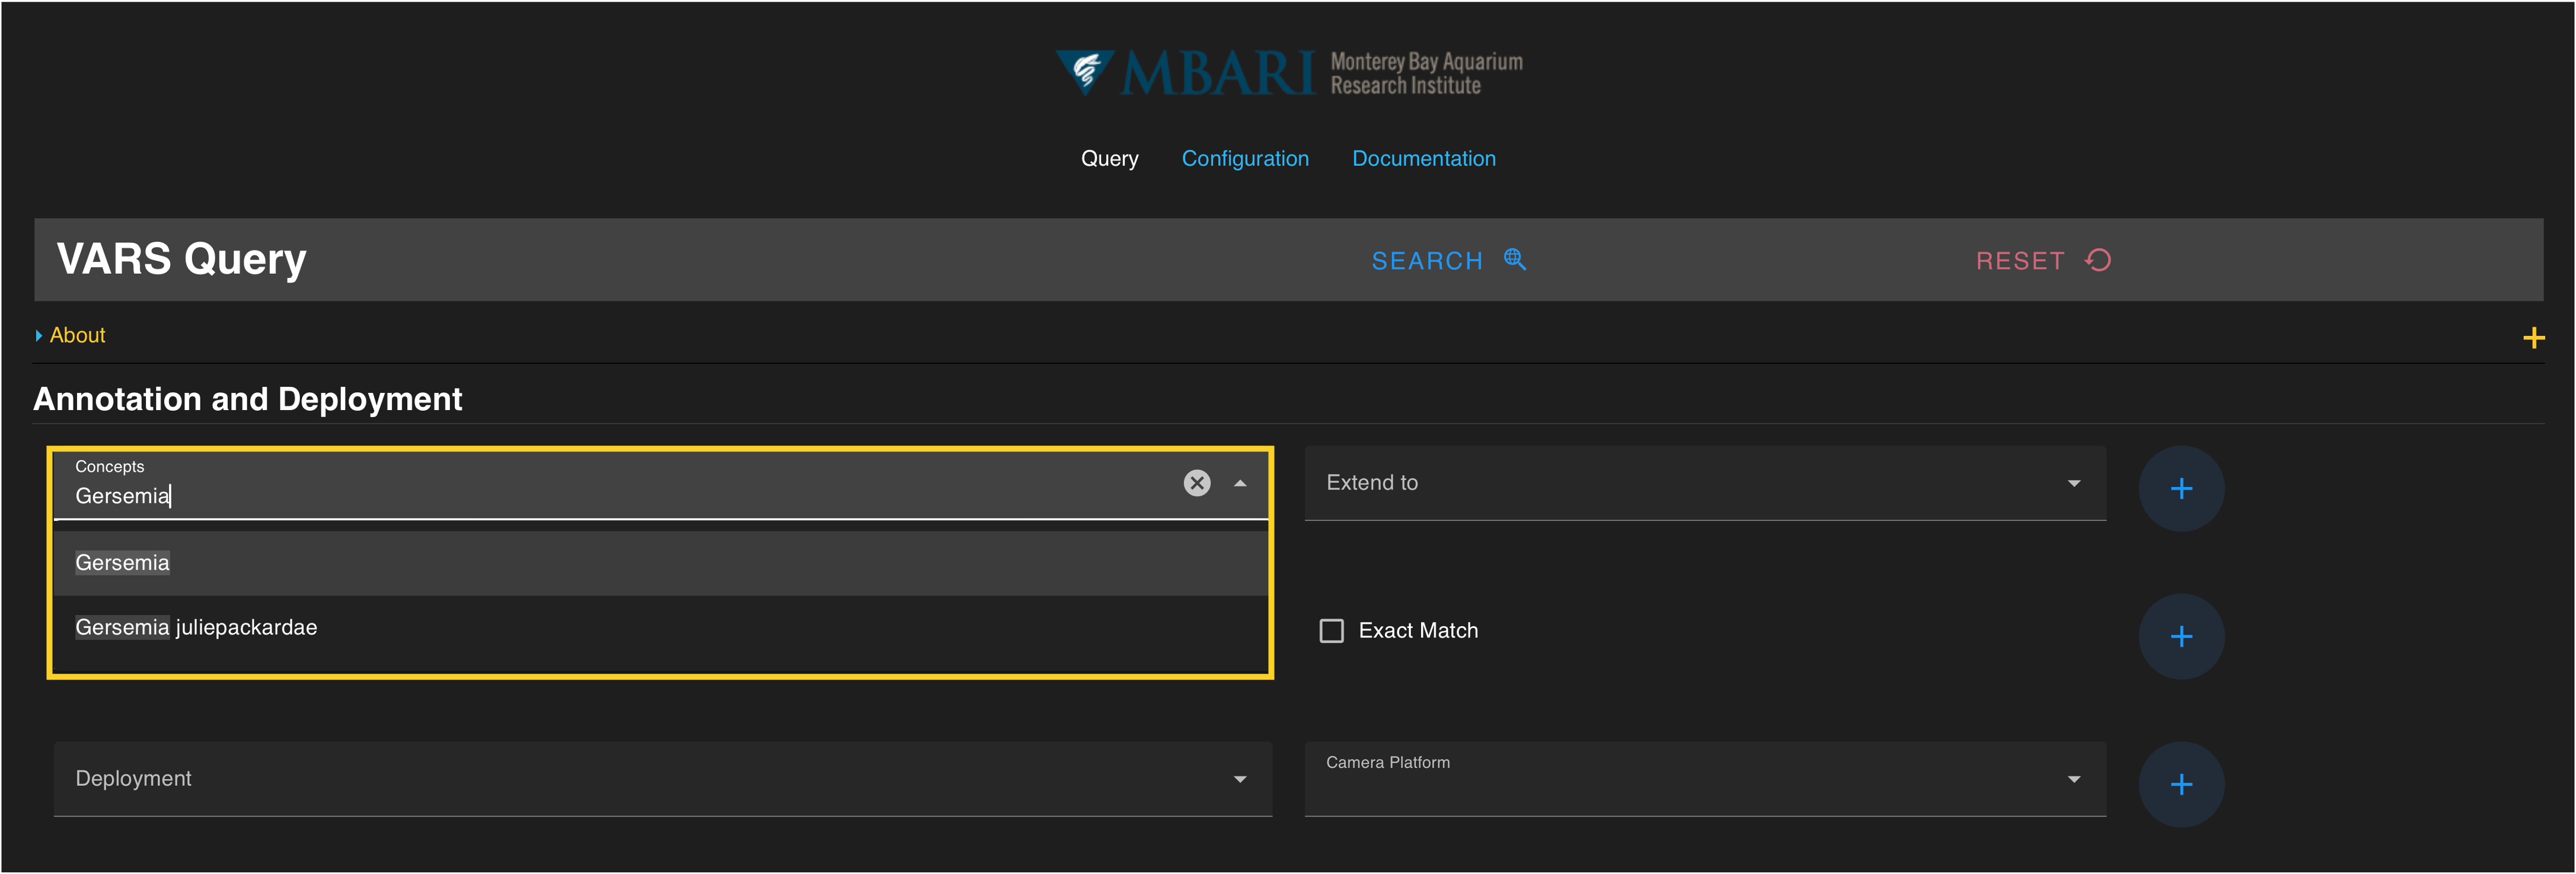Switch to the Configuration tab
Viewport: 2576px width, 874px height.
click(x=1244, y=159)
